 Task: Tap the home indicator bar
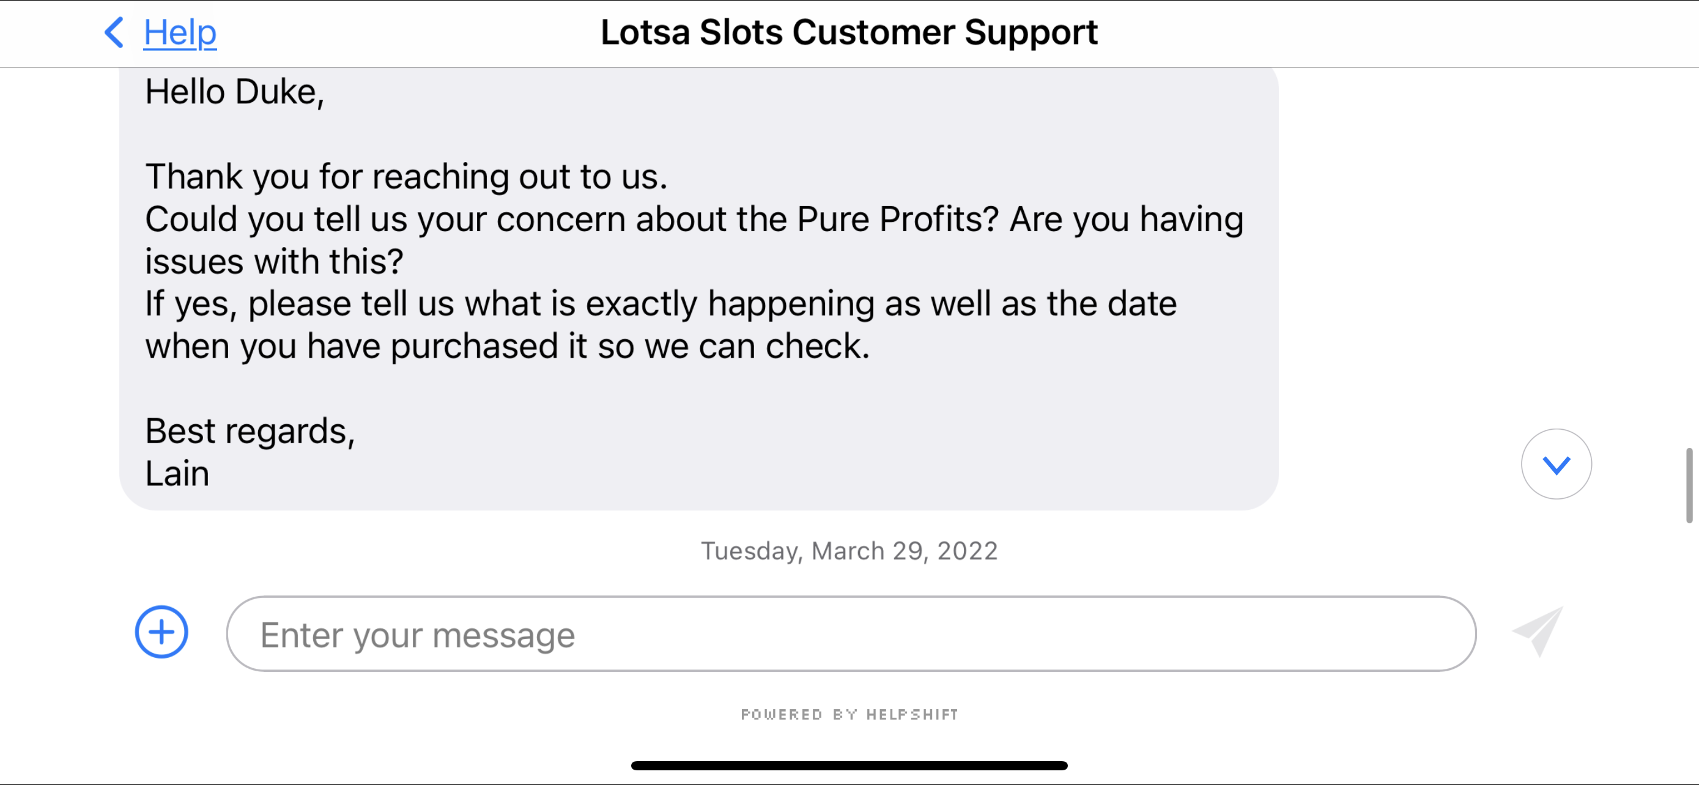point(849,765)
